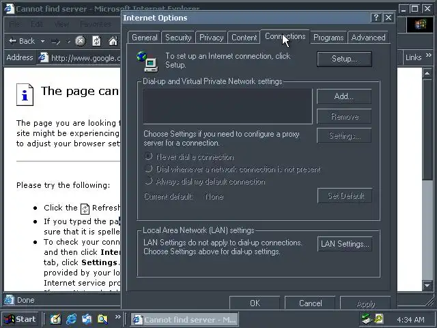Switch to the Advanced tab
Screen dimensions: 437x328
pyautogui.click(x=368, y=38)
